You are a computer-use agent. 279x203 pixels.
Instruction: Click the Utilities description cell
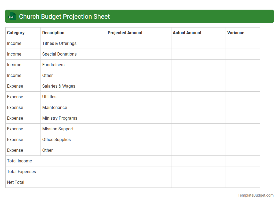tap(49, 97)
